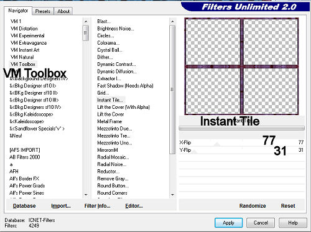Select VM Natural category
Image resolution: width=311 pixels, height=232 pixels.
22,57
